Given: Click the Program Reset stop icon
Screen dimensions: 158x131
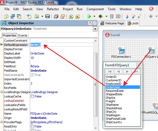Looking at the screenshot, I should [118, 16].
